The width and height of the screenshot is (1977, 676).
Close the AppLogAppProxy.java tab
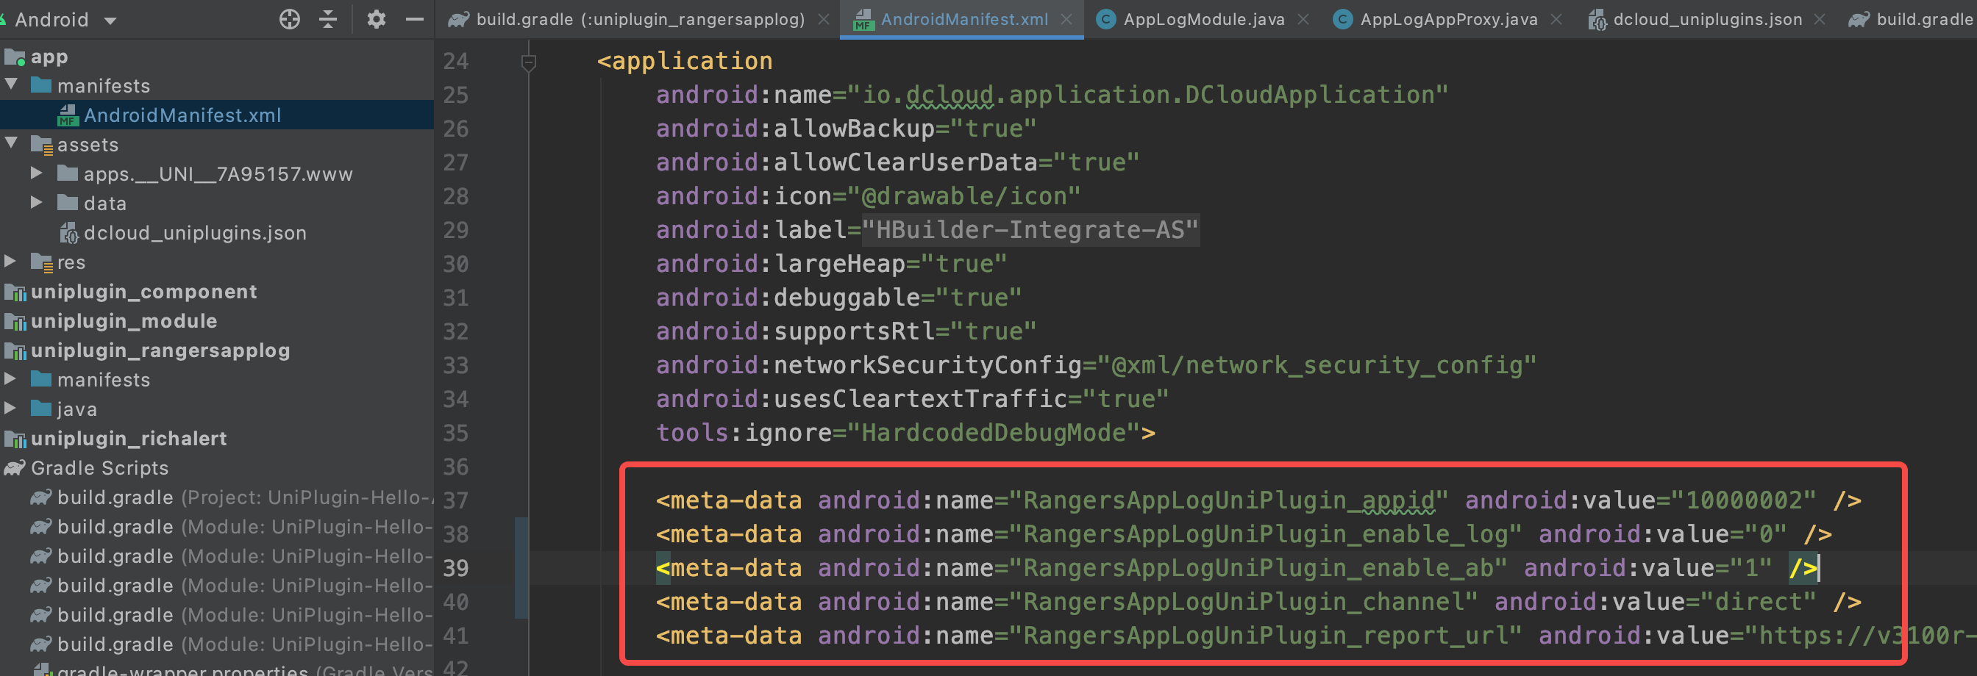1556,19
